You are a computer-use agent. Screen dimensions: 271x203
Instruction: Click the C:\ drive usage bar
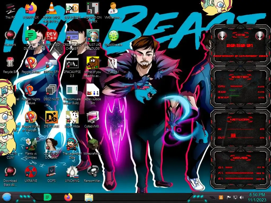(x=229, y=167)
